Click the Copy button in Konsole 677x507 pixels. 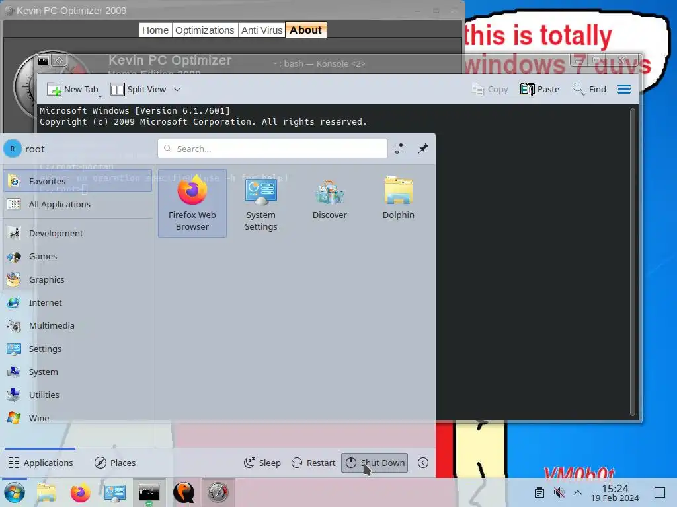point(490,89)
